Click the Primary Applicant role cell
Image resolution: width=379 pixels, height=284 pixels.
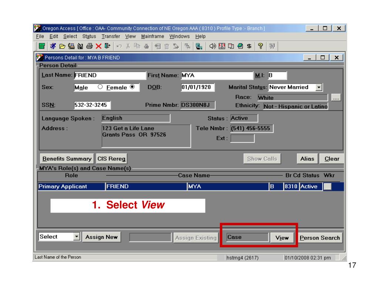click(71, 186)
